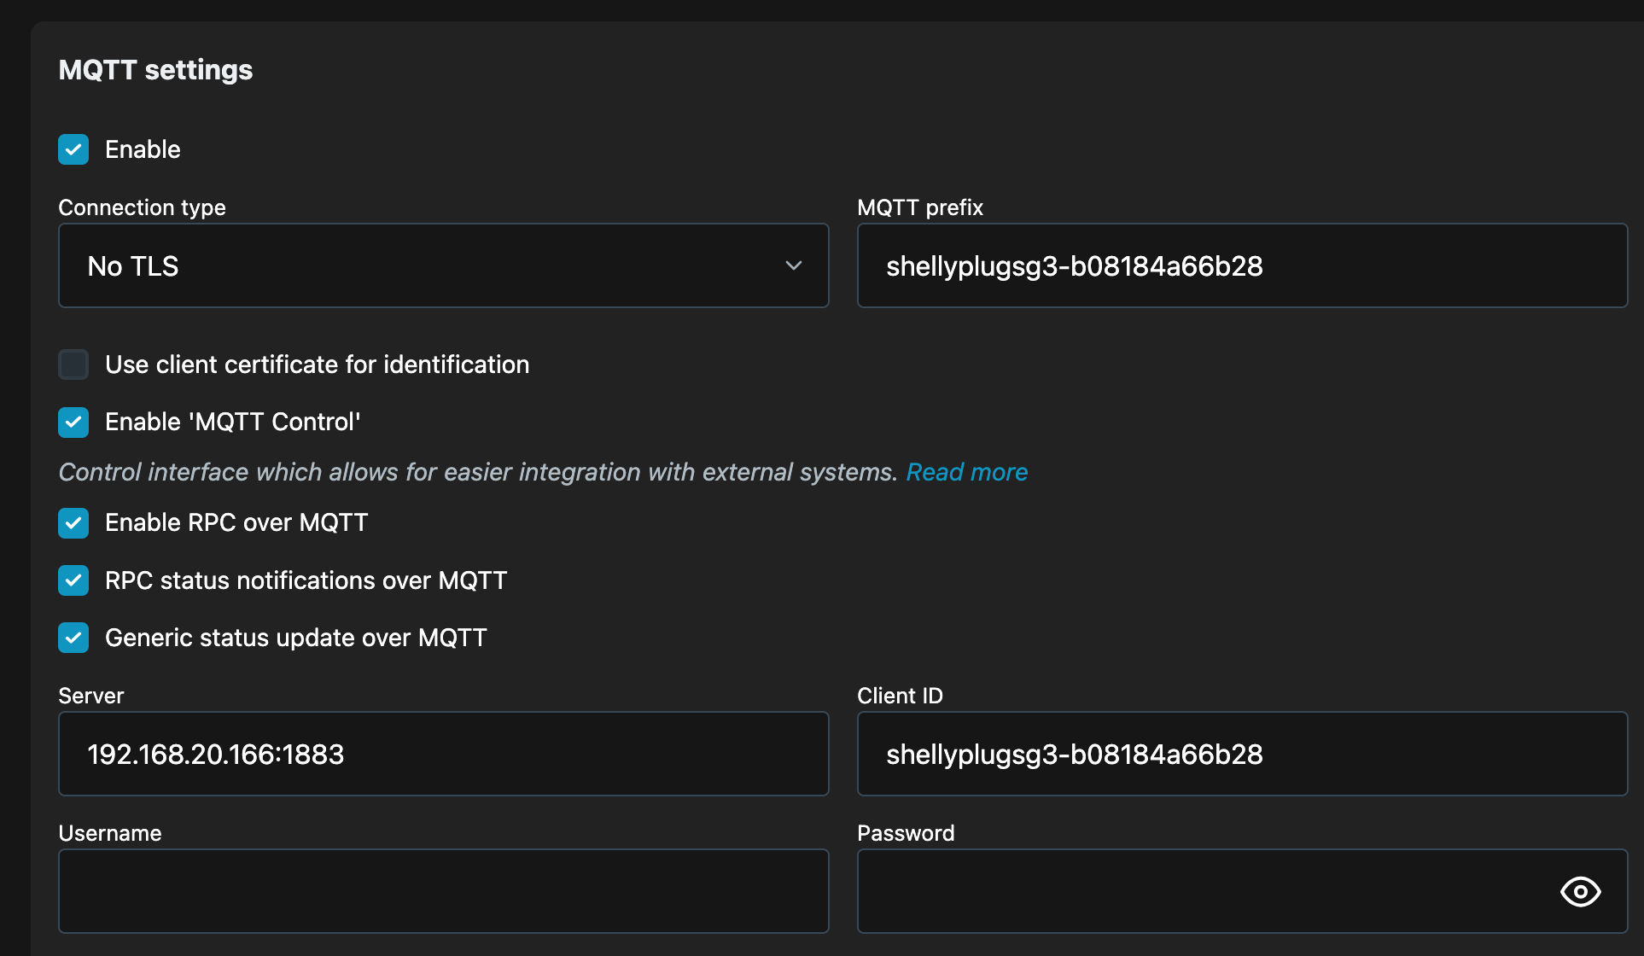The width and height of the screenshot is (1644, 956).
Task: Click into the MQTT prefix field
Action: coord(1241,266)
